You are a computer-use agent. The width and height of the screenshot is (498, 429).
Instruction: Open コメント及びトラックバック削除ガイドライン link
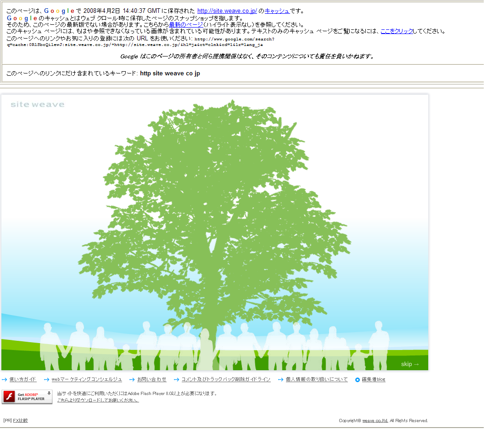[226, 379]
